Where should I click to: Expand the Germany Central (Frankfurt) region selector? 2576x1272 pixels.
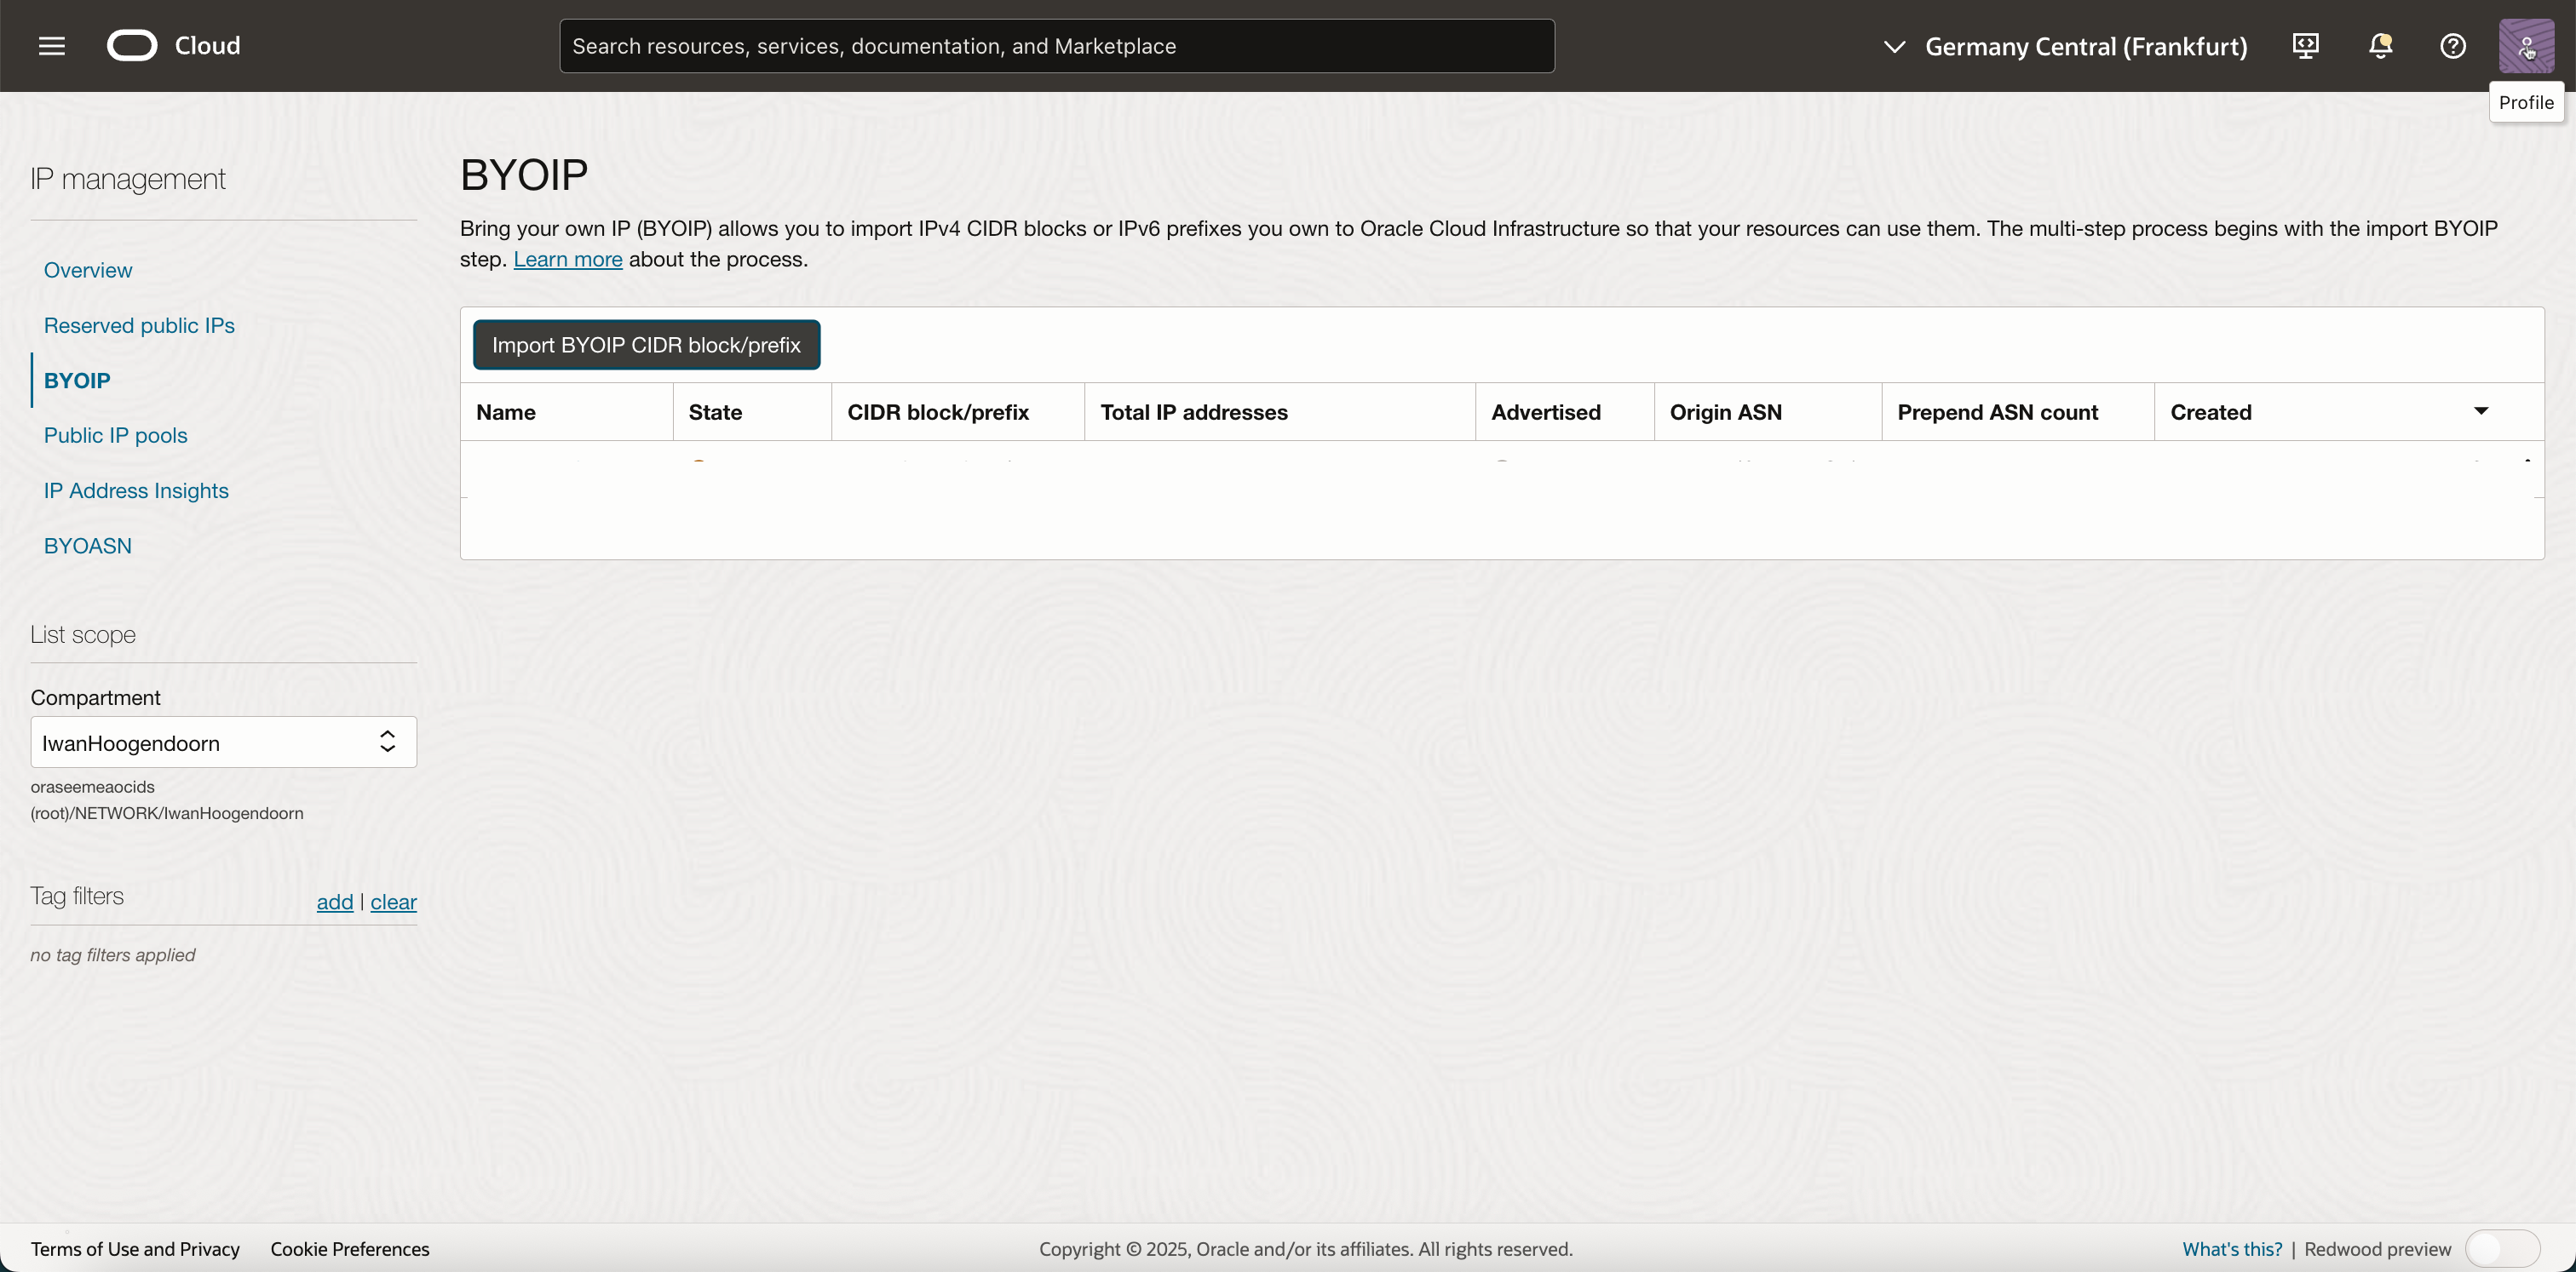(x=2066, y=46)
